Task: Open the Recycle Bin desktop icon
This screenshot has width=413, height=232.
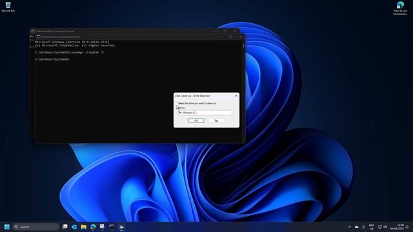Action: click(x=8, y=7)
